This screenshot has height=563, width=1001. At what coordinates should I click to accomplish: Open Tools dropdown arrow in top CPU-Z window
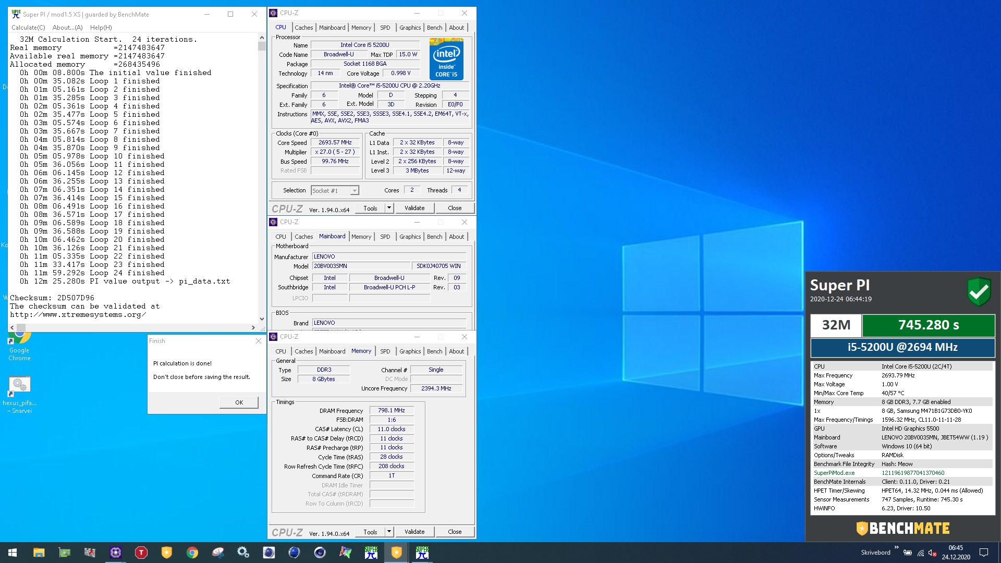389,208
